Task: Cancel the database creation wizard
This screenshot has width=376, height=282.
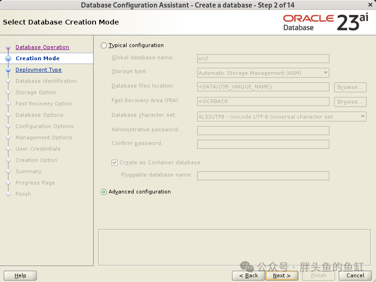Action: [355, 275]
